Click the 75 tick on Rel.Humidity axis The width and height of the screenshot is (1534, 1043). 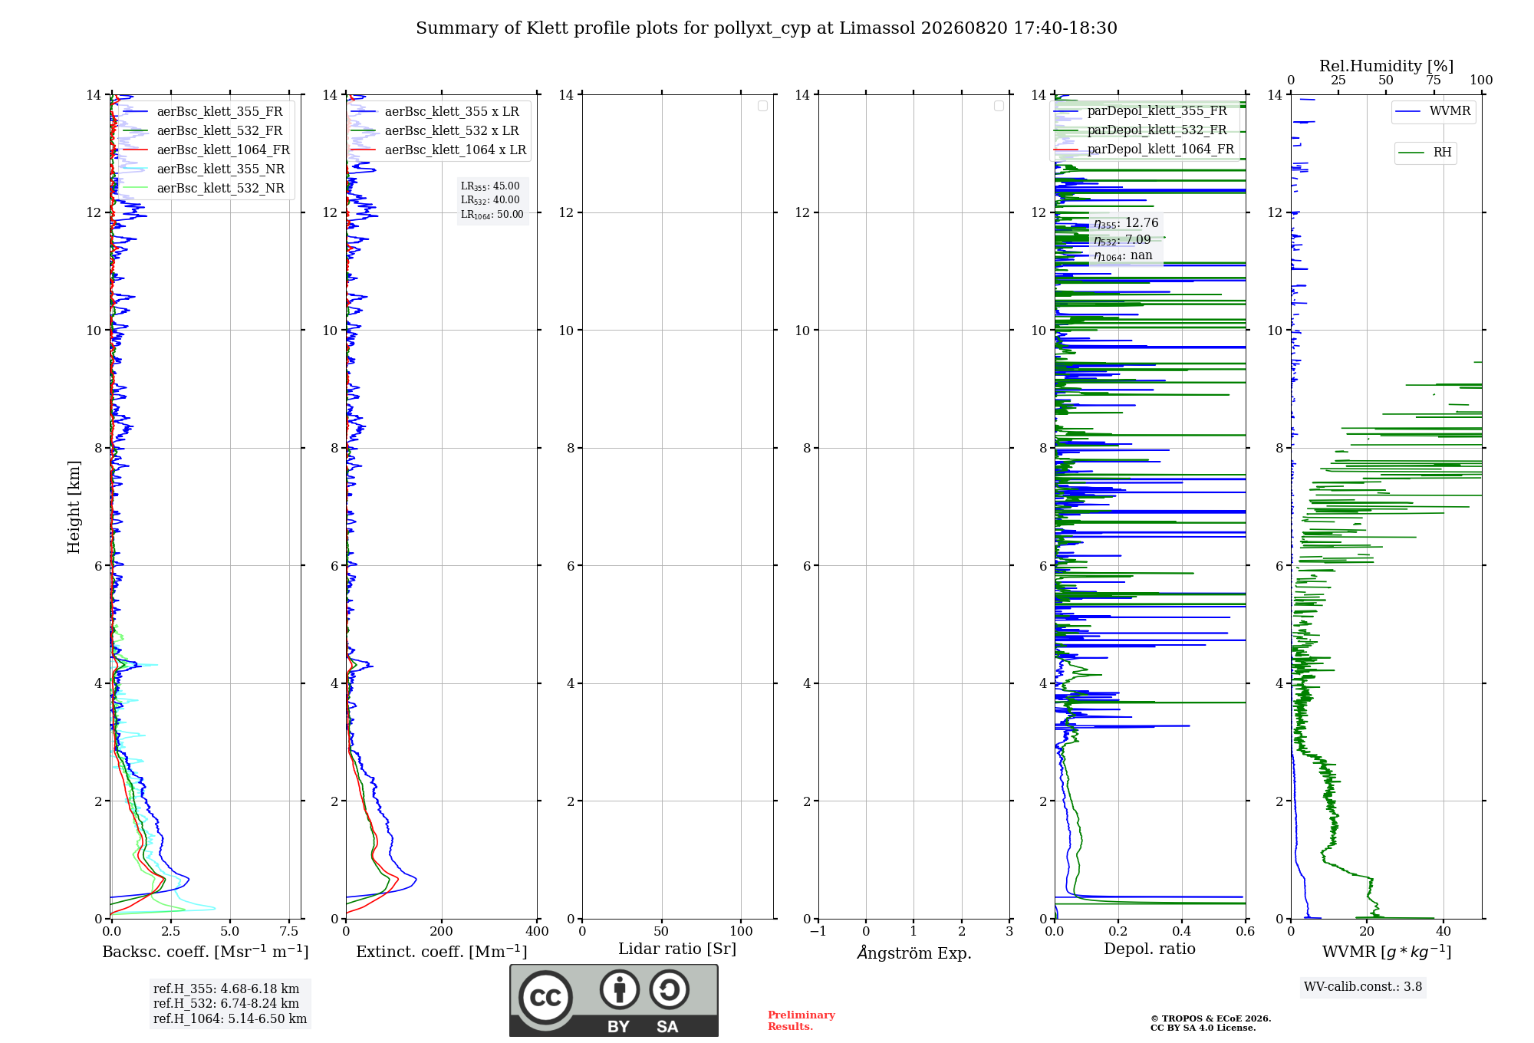(x=1434, y=81)
